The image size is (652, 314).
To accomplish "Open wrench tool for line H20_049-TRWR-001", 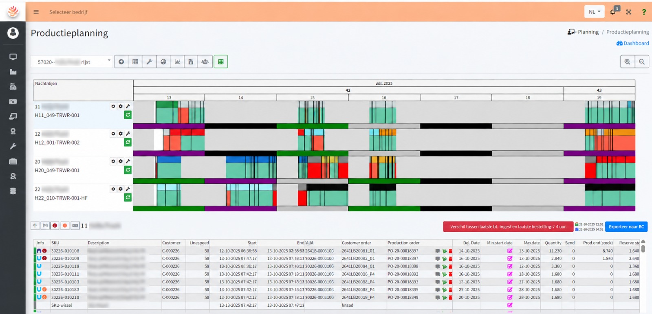I will (x=128, y=161).
